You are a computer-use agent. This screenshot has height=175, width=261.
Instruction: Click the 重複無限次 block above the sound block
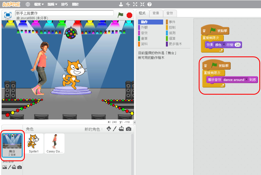(x=214, y=73)
